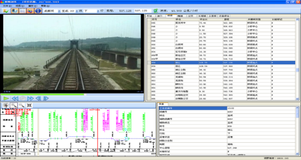Click the fast rewind double-arrow button

15,99
